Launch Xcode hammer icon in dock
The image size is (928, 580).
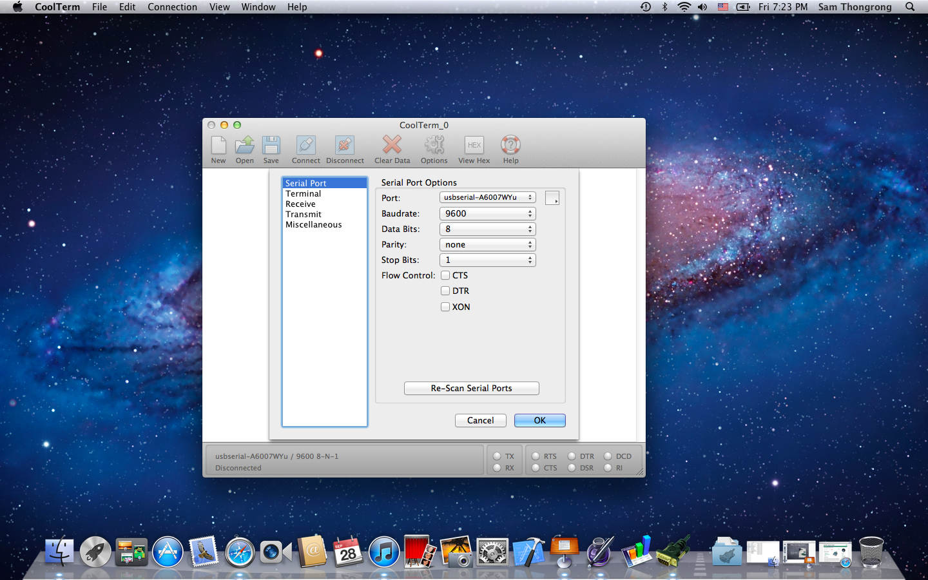coord(528,552)
